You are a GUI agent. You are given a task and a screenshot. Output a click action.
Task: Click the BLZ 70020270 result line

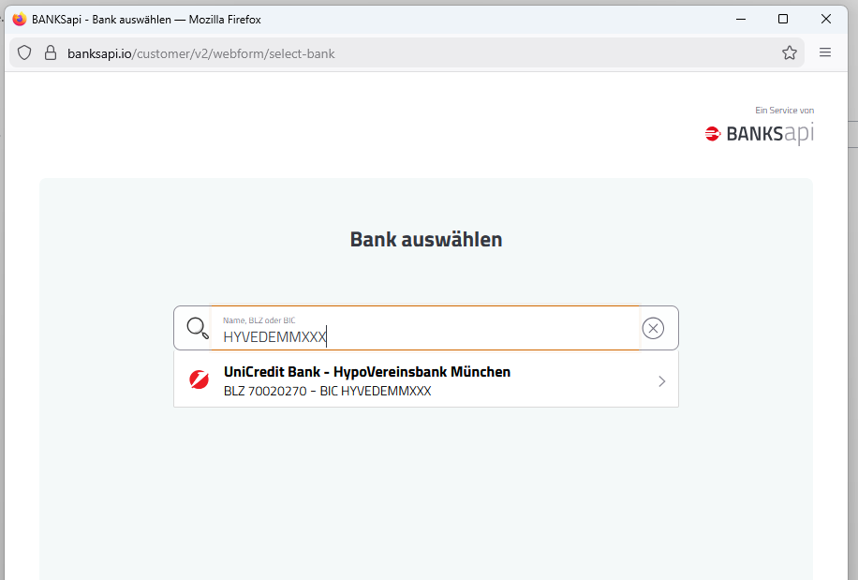tap(327, 392)
